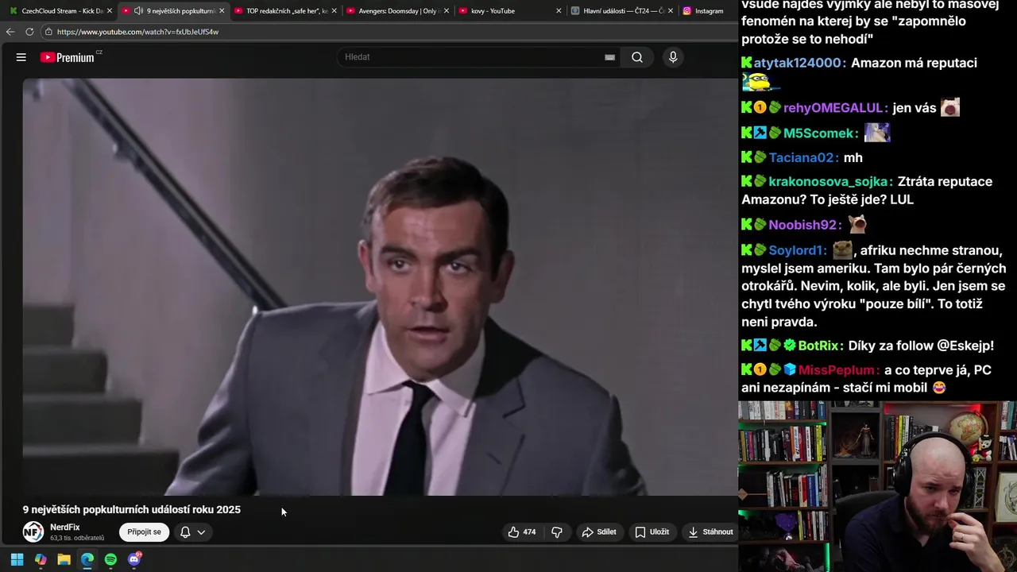Click the emote at start of Soylord1's message
This screenshot has width=1017, height=572.
[x=842, y=250]
